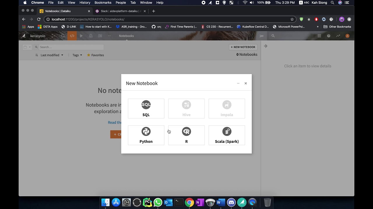Toggle the select-all notebooks checkbox

click(25, 47)
